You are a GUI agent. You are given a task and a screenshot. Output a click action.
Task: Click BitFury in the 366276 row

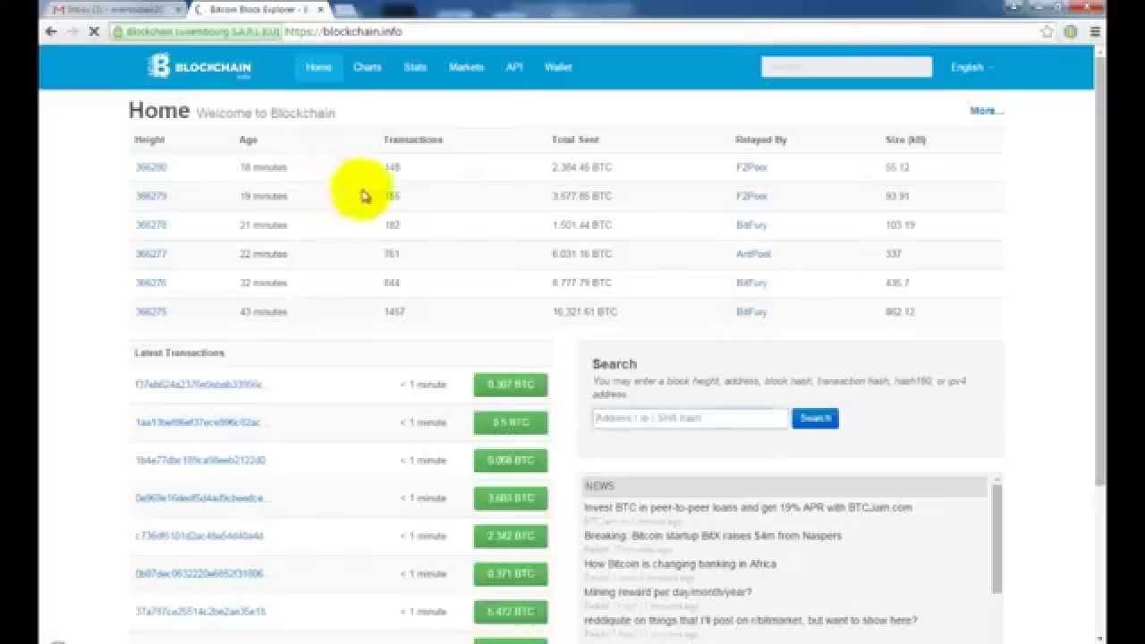coord(751,283)
